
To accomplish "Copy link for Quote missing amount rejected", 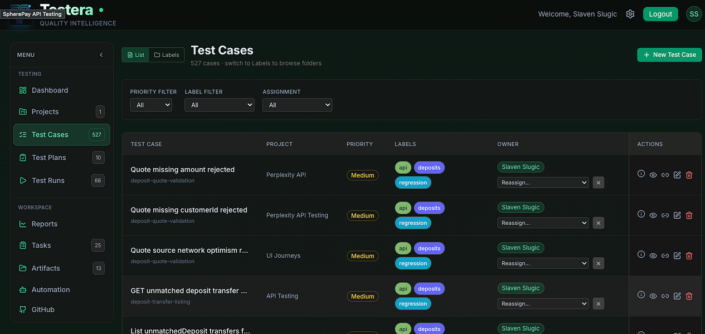I will coord(665,175).
